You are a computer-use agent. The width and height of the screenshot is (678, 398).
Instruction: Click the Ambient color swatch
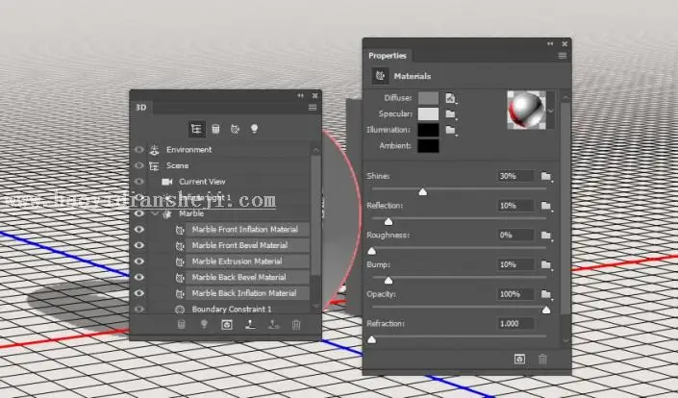(x=429, y=146)
